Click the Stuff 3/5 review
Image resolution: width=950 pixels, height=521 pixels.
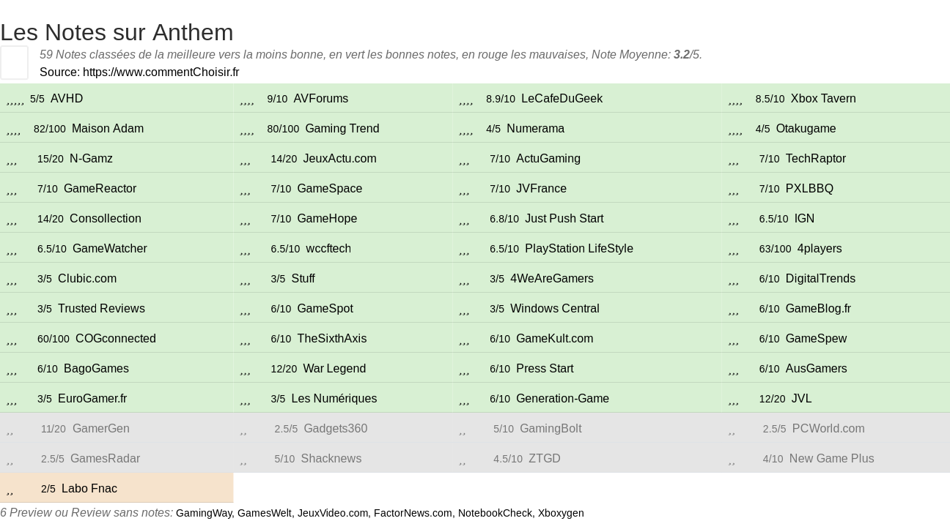[x=303, y=279]
